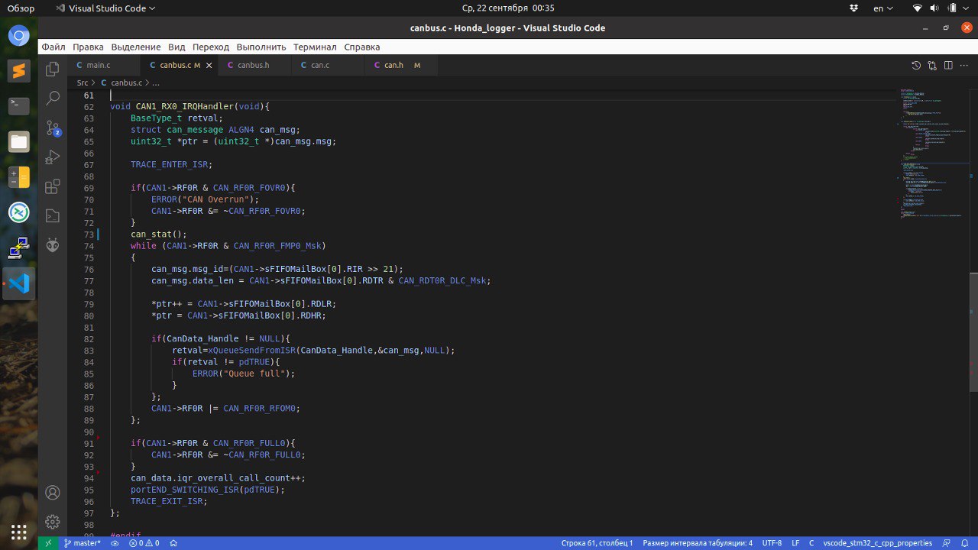
Task: Open the Файл menu
Action: click(53, 47)
